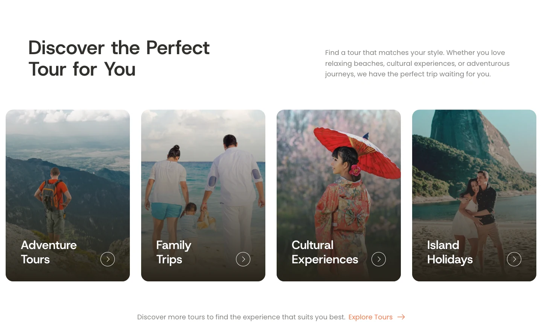Image resolution: width=542 pixels, height=322 pixels.
Task: Select the Adventure Tours card title
Action: click(x=49, y=252)
